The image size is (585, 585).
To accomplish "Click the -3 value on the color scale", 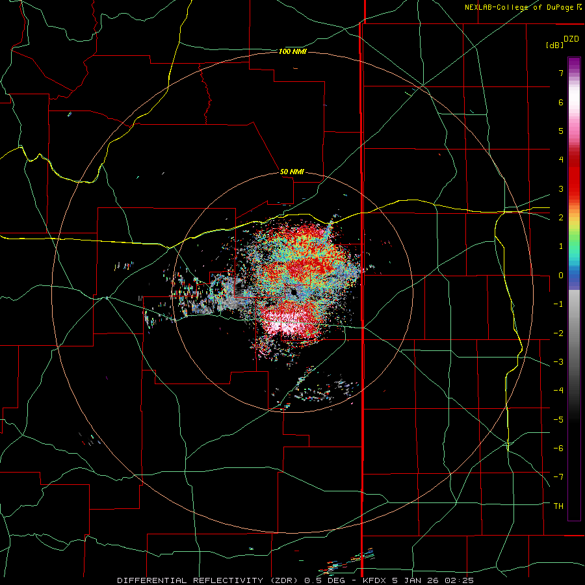I will point(558,362).
